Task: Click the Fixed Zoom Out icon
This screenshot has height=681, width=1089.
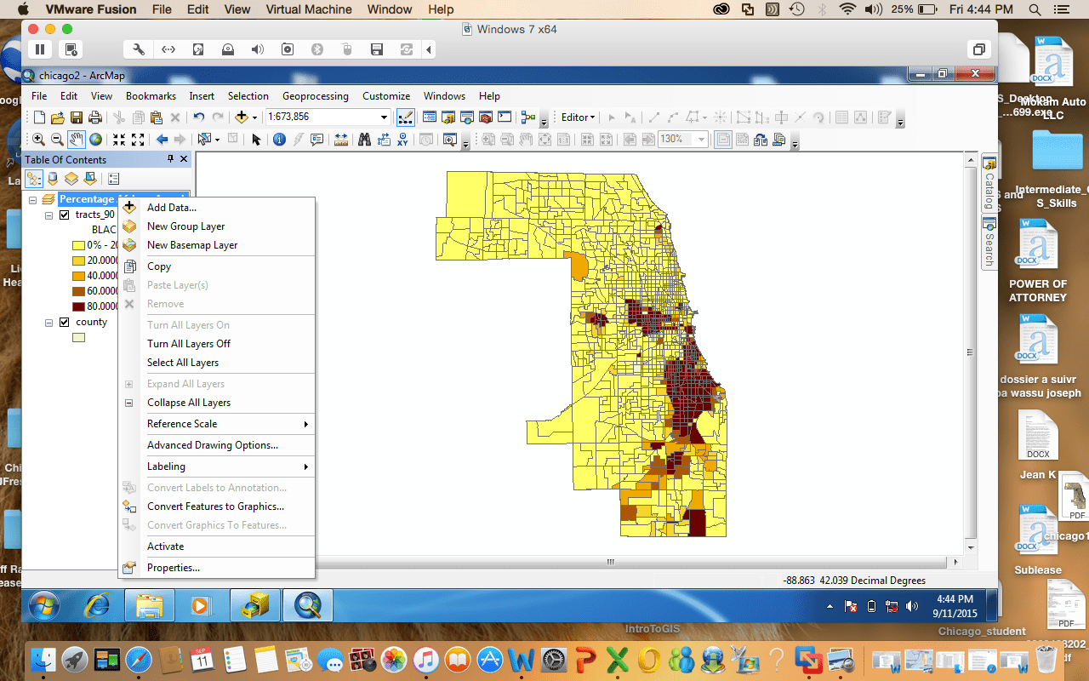Action: [138, 140]
